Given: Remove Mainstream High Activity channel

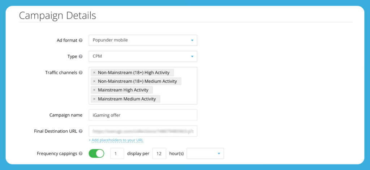Looking at the screenshot, I should (x=94, y=90).
